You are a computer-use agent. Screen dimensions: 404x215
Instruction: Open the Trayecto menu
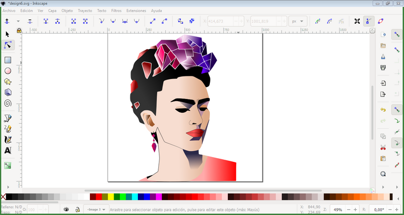click(85, 11)
